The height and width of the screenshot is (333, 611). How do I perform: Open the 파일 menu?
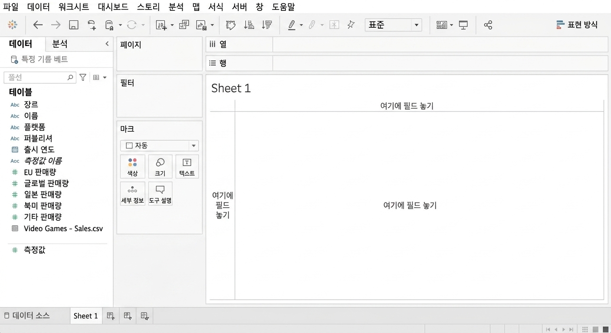11,7
